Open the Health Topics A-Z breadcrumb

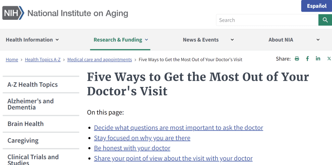43,60
